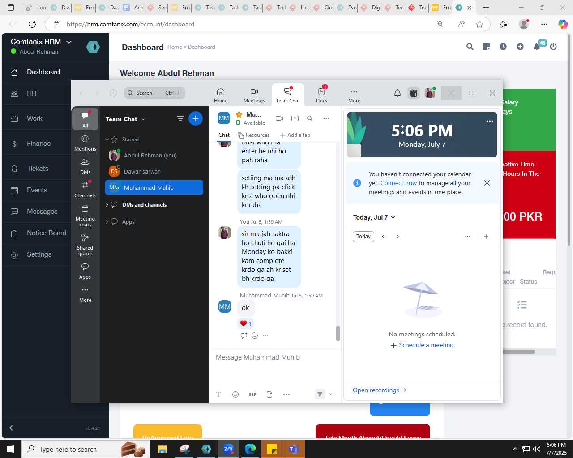The width and height of the screenshot is (573, 458).
Task: Click Open recordings link
Action: [380, 390]
